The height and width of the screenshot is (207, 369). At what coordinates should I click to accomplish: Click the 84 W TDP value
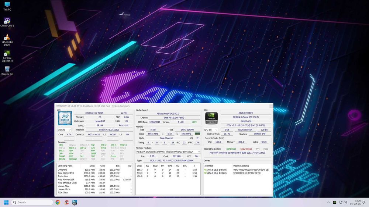127,117
